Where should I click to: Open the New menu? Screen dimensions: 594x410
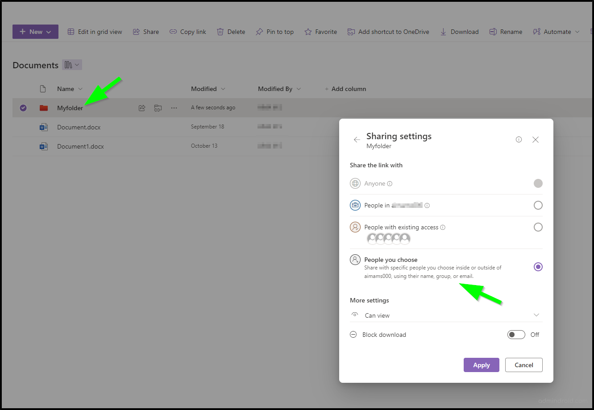pos(35,31)
